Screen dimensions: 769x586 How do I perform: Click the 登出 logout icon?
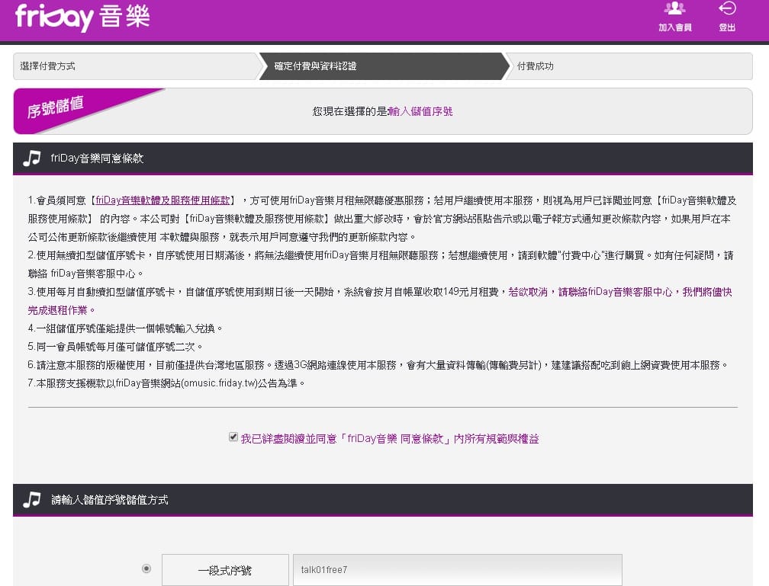727,17
